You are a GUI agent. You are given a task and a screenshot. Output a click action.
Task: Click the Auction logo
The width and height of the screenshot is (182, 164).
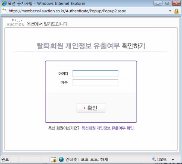(x=15, y=23)
